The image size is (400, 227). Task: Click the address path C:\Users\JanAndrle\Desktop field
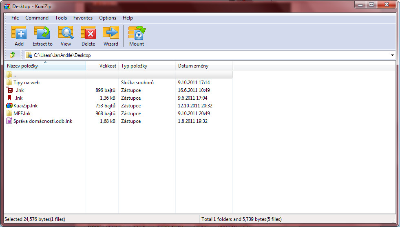point(209,55)
